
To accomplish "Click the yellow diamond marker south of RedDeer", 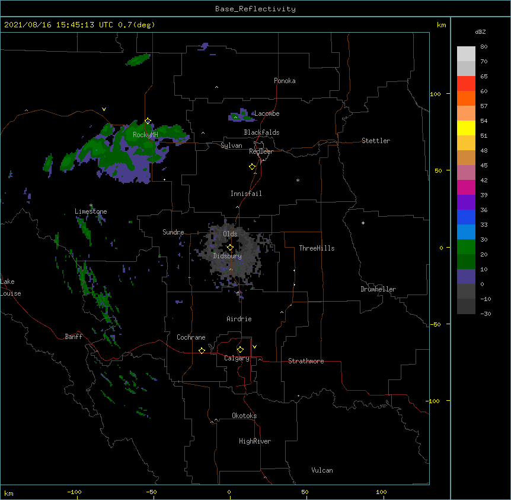I will point(253,167).
